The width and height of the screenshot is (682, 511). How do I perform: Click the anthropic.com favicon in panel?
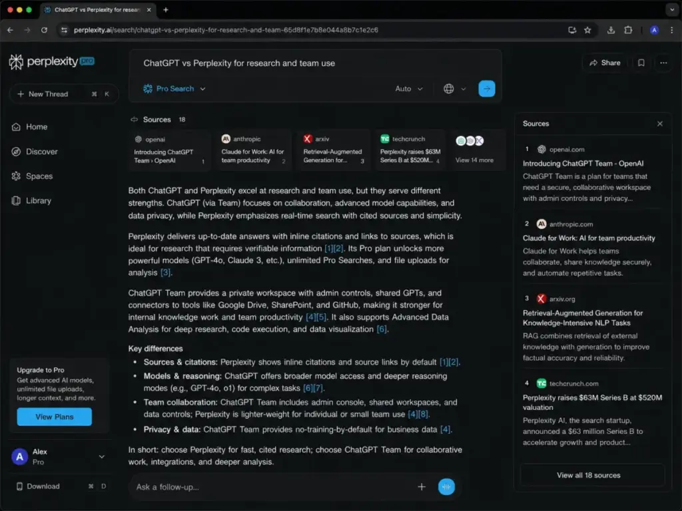pos(541,224)
